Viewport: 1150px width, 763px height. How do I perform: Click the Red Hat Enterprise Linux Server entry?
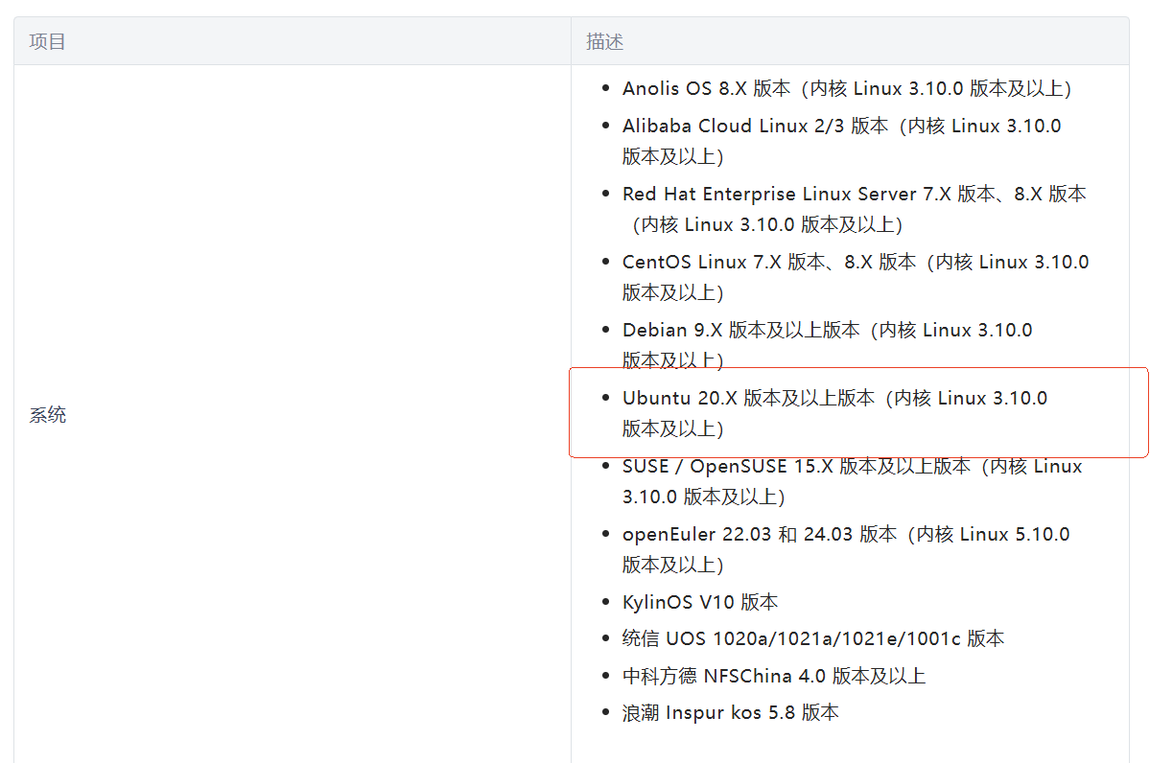pos(854,209)
